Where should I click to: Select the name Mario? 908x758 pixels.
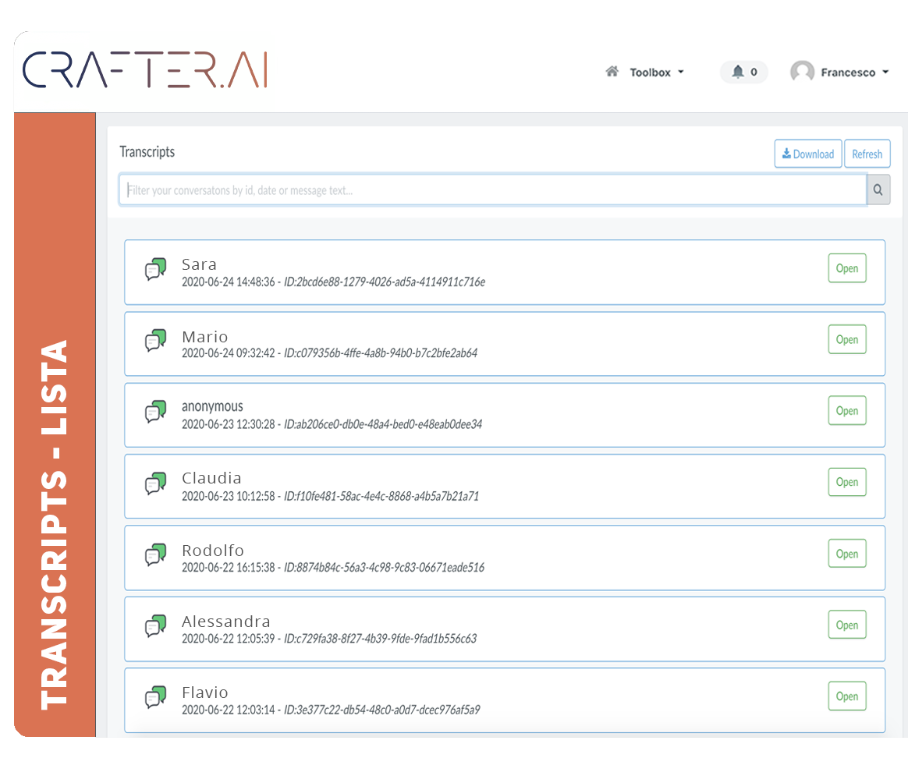click(205, 336)
